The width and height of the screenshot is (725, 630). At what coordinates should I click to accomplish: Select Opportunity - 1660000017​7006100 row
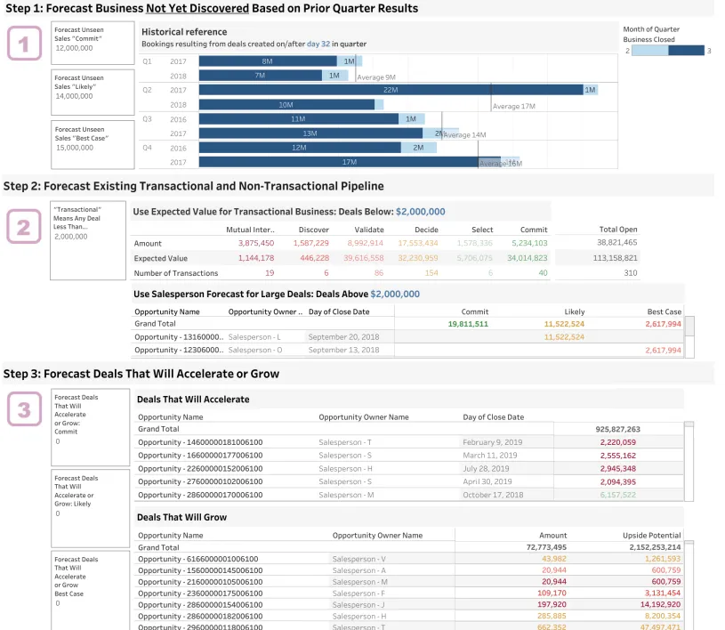coord(200,456)
